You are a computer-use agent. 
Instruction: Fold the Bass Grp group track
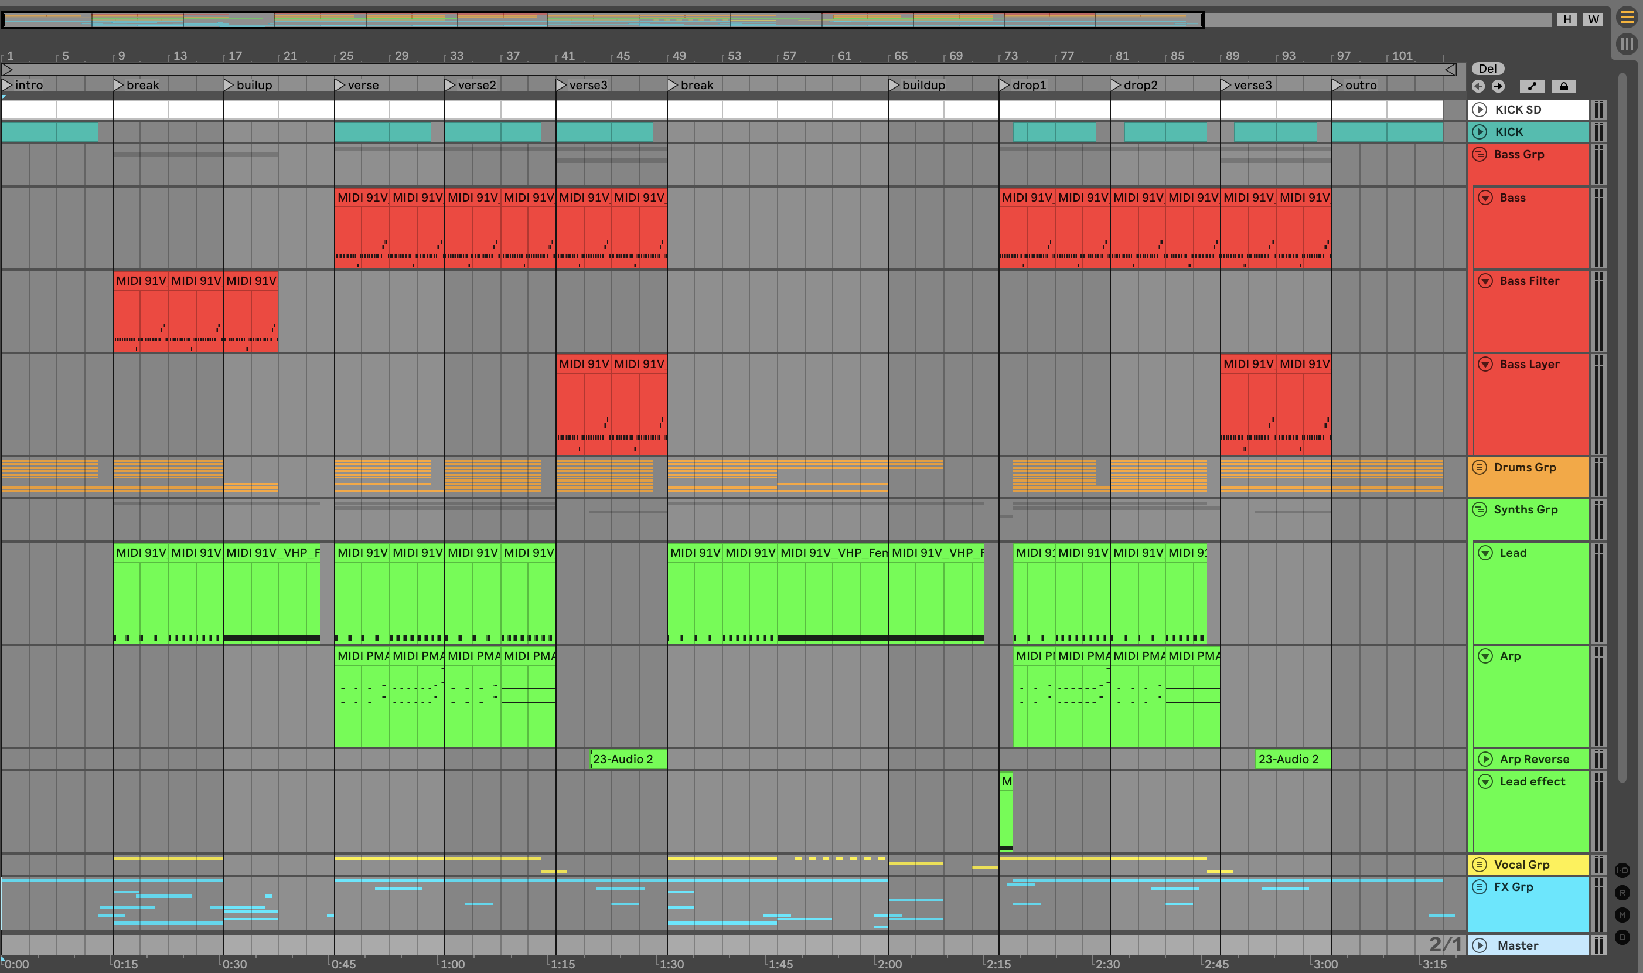[1479, 155]
